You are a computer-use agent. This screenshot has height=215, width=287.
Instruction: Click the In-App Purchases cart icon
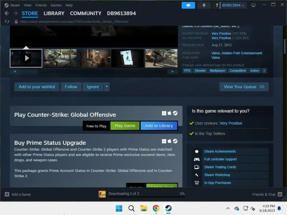point(197,183)
